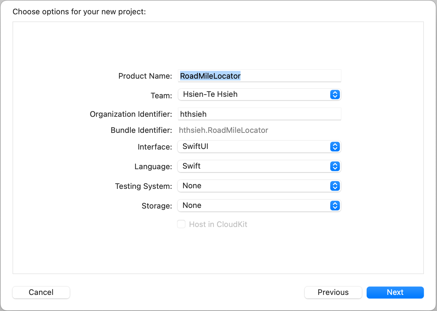Viewport: 437px width, 311px height.
Task: Go back with the Previous button
Action: tap(333, 292)
